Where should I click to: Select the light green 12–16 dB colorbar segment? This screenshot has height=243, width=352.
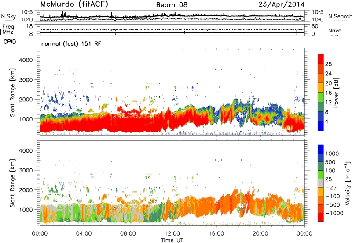(321, 97)
